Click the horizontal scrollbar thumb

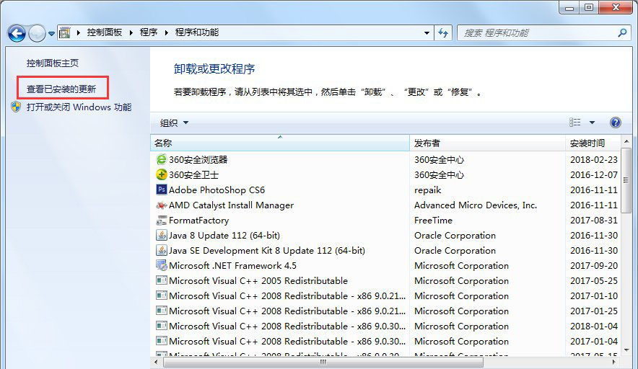tap(323, 362)
